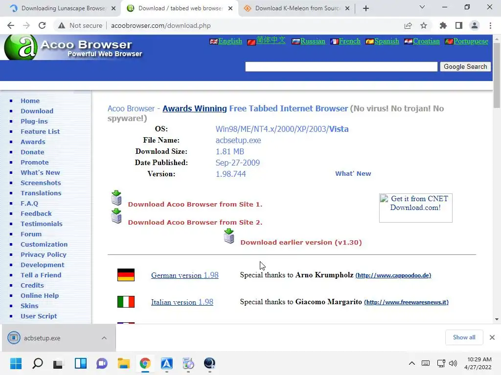Open Screenshots in the sidebar

coord(41,183)
